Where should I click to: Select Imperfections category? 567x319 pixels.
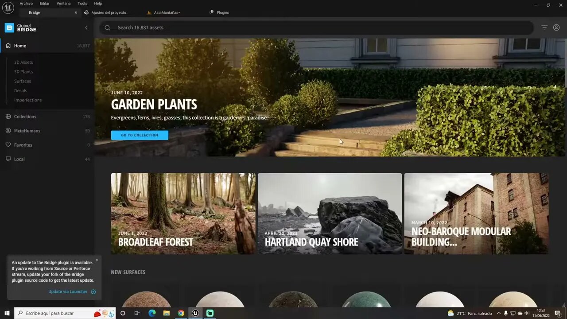[28, 100]
